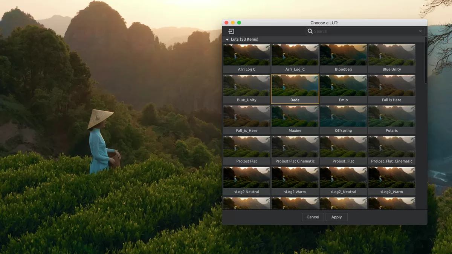Minimize the Choose a LUT window

coord(233,23)
